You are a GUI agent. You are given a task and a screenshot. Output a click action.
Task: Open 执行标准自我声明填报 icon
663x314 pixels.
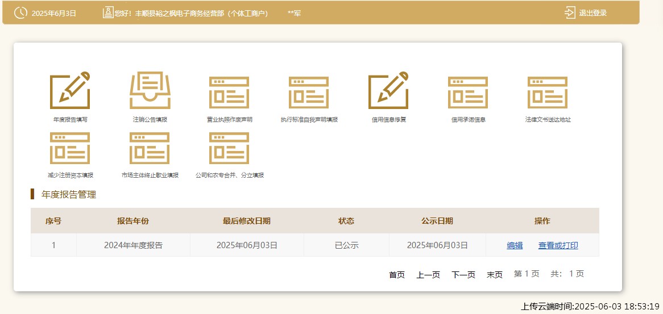309,93
